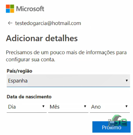
Task: Click the watermark logo above Próximo
Action: (x=117, y=121)
